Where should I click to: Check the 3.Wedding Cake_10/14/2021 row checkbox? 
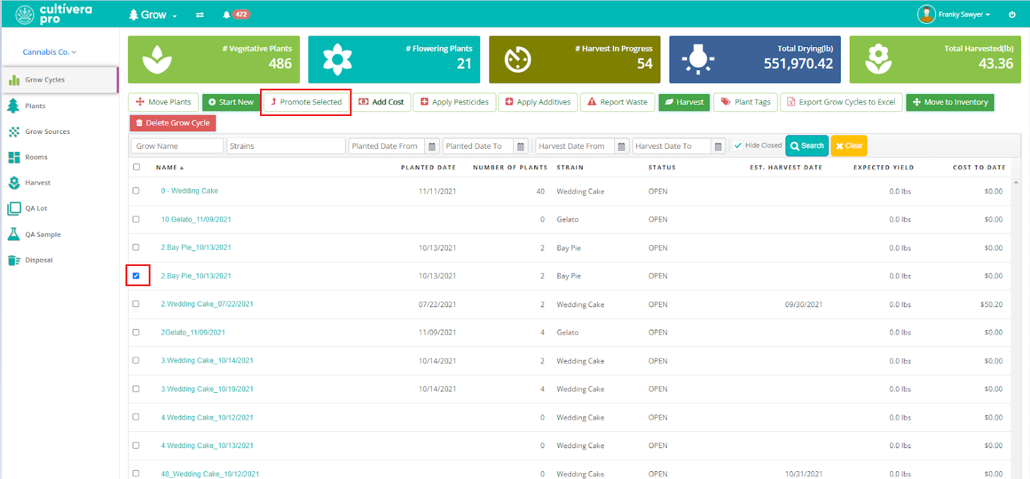(x=136, y=361)
